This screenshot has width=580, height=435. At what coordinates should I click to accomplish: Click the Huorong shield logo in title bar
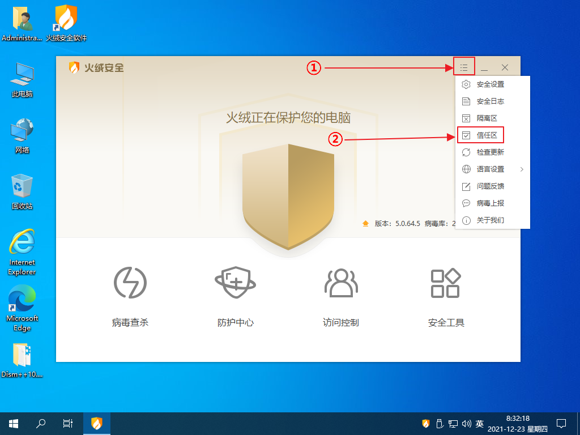click(x=74, y=67)
